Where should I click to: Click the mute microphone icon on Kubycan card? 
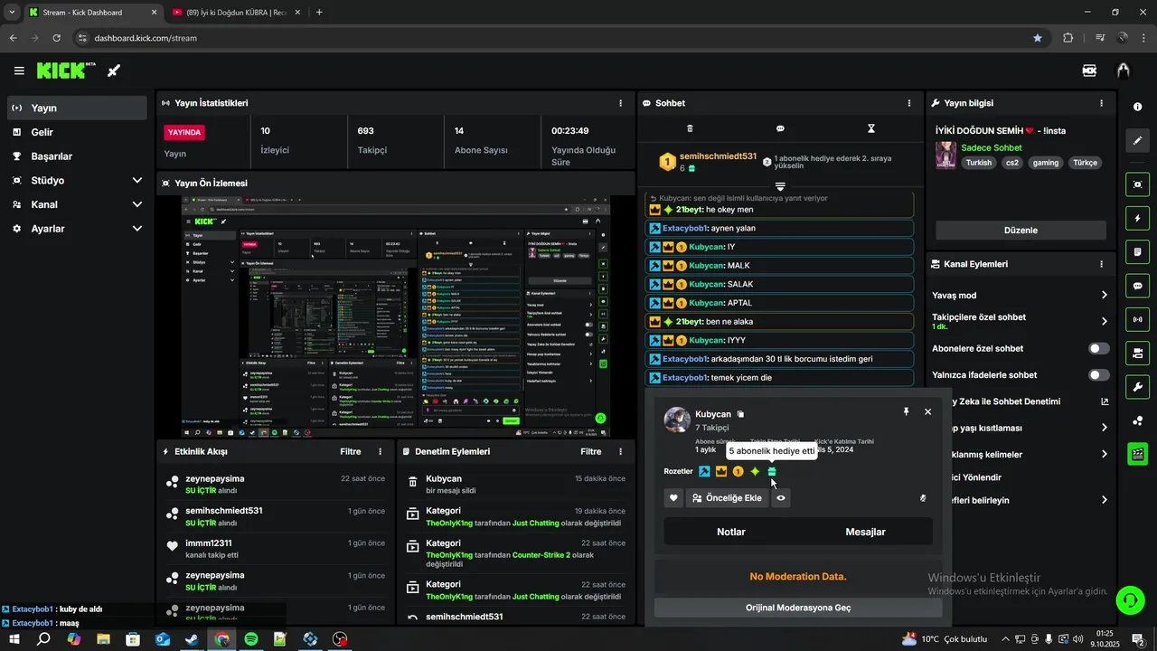click(x=923, y=498)
